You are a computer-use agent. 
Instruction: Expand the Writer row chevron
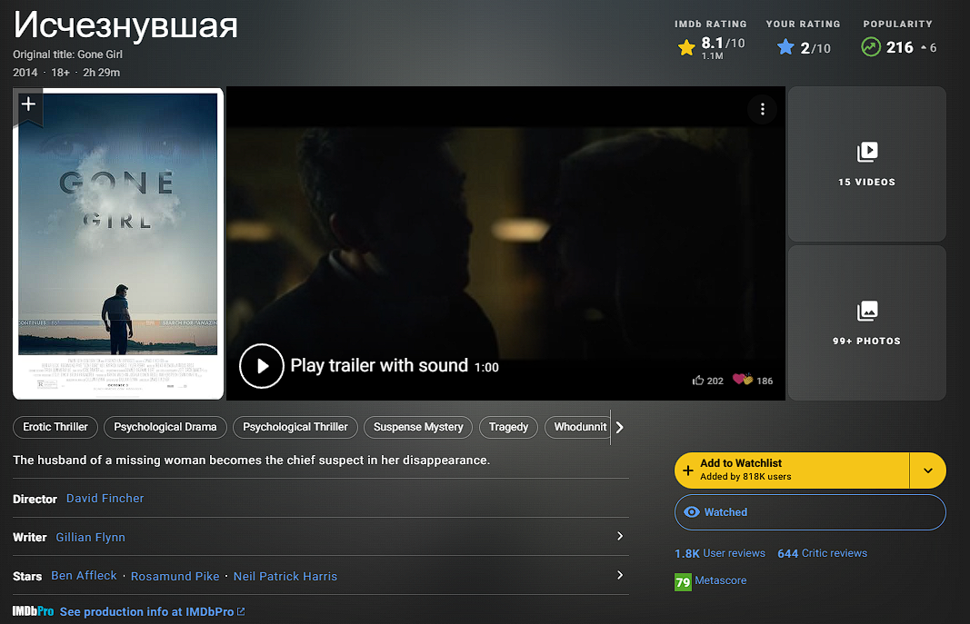point(620,536)
